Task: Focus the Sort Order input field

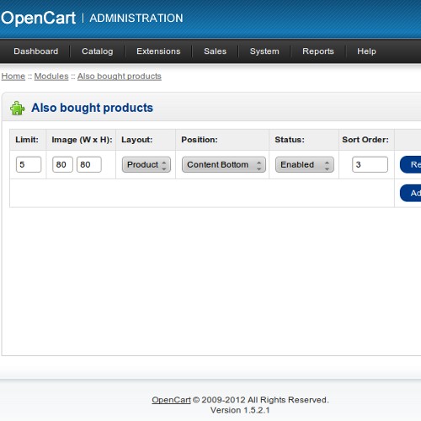Action: [370, 164]
